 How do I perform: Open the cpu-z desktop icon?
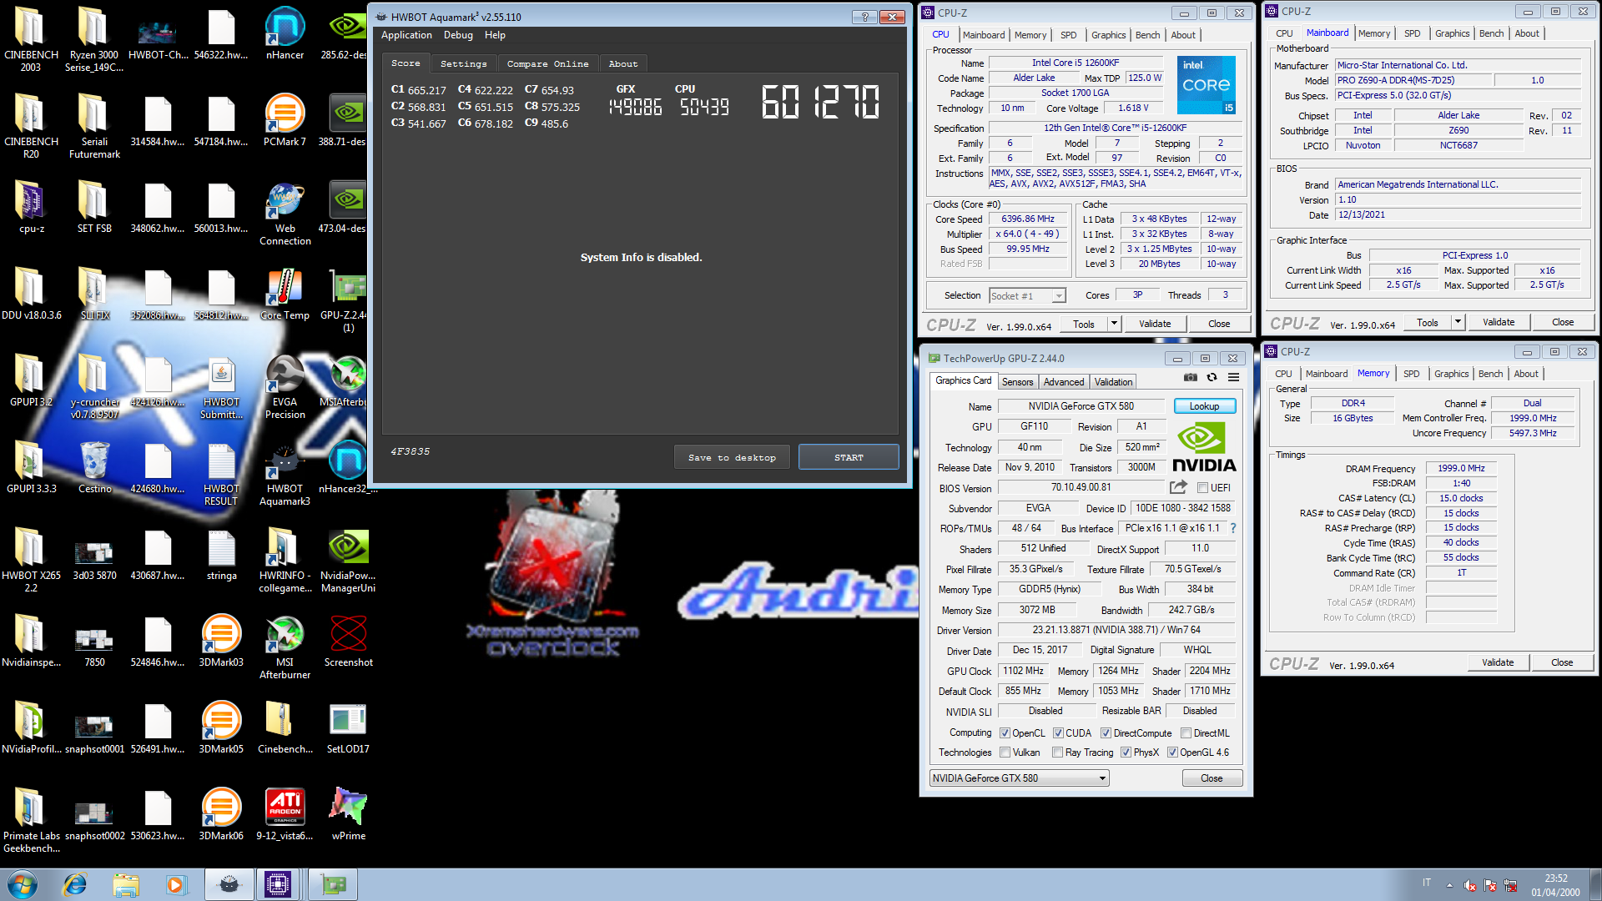tap(31, 207)
